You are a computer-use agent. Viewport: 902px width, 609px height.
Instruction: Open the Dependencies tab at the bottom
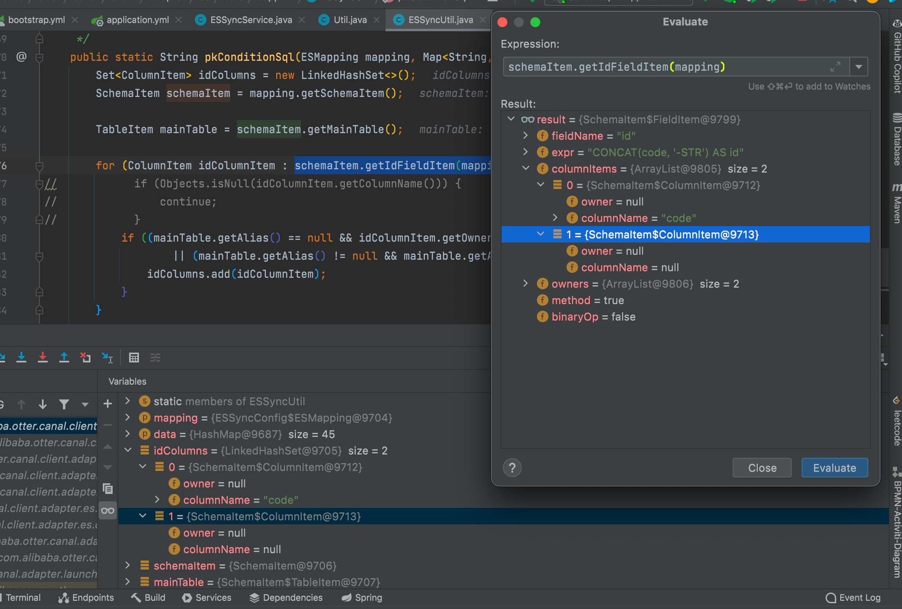[x=293, y=597]
